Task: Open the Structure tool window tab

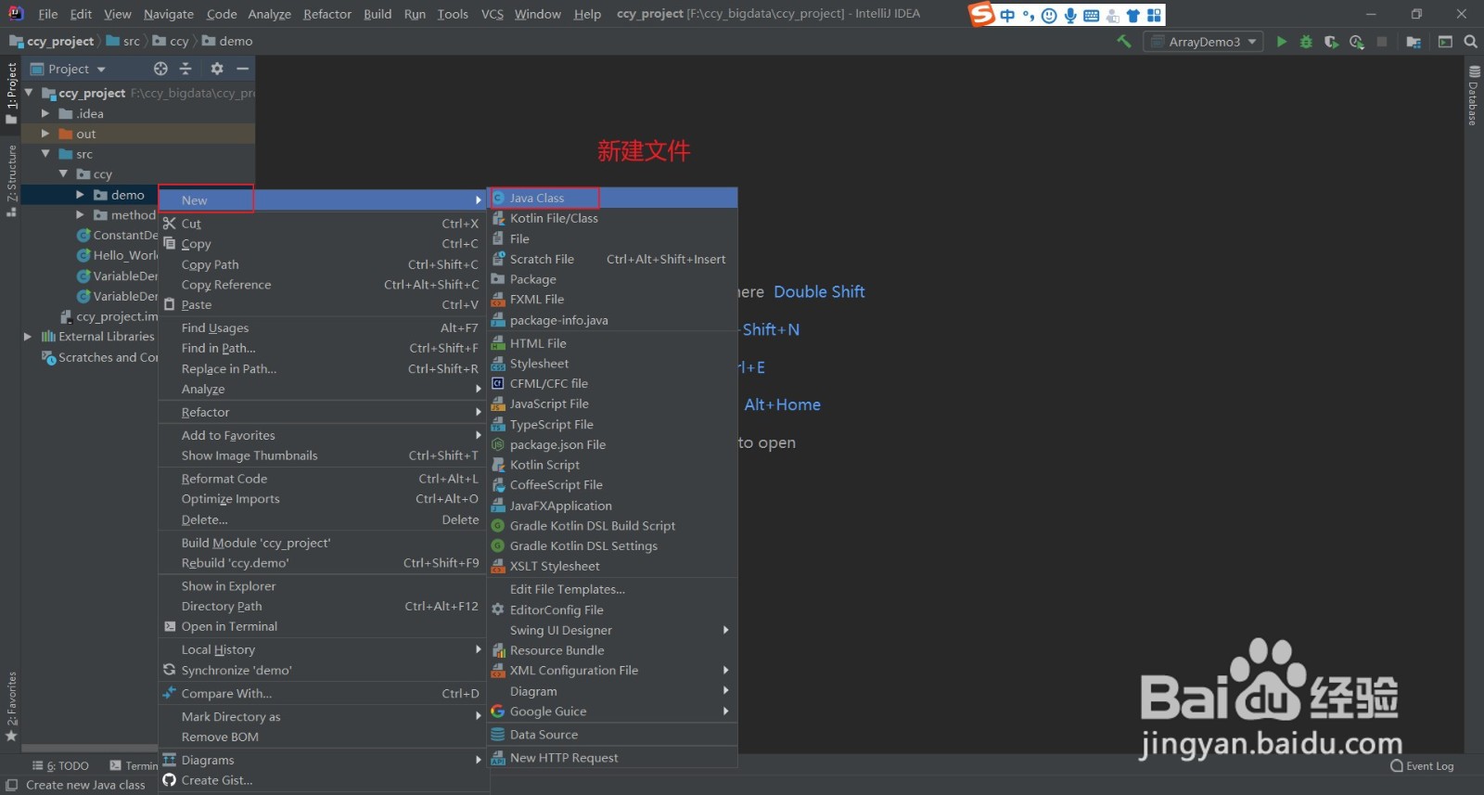Action: click(x=11, y=181)
